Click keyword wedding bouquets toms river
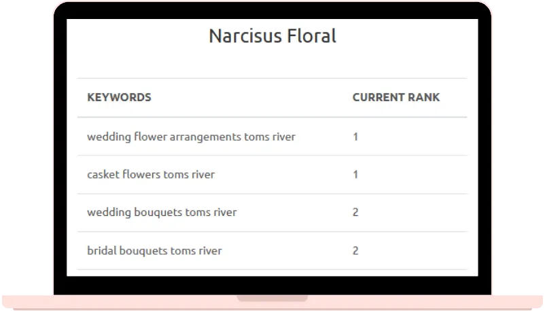545x311 pixels. coord(162,213)
